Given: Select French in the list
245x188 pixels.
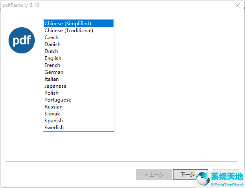Looking at the screenshot, I should [78, 65].
